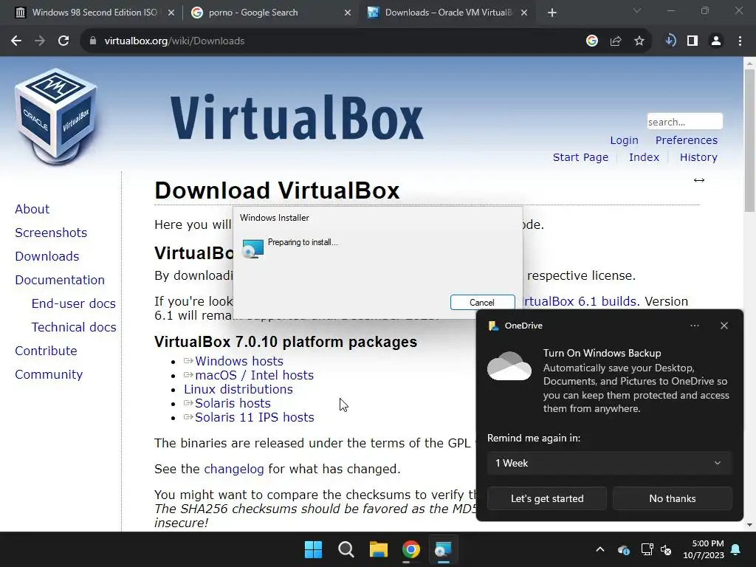The width and height of the screenshot is (756, 567).
Task: Close the Google Search tab
Action: click(x=348, y=13)
